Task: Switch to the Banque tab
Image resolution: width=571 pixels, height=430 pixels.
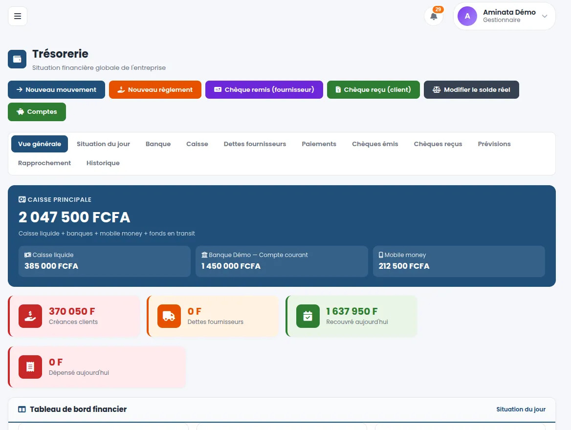Action: coord(158,144)
